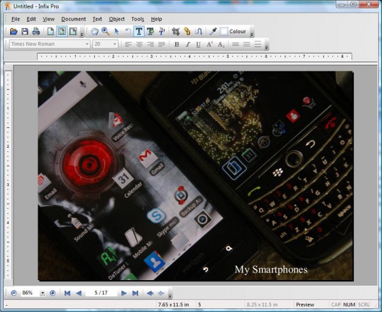Toggle Italic formatting

pos(188,45)
